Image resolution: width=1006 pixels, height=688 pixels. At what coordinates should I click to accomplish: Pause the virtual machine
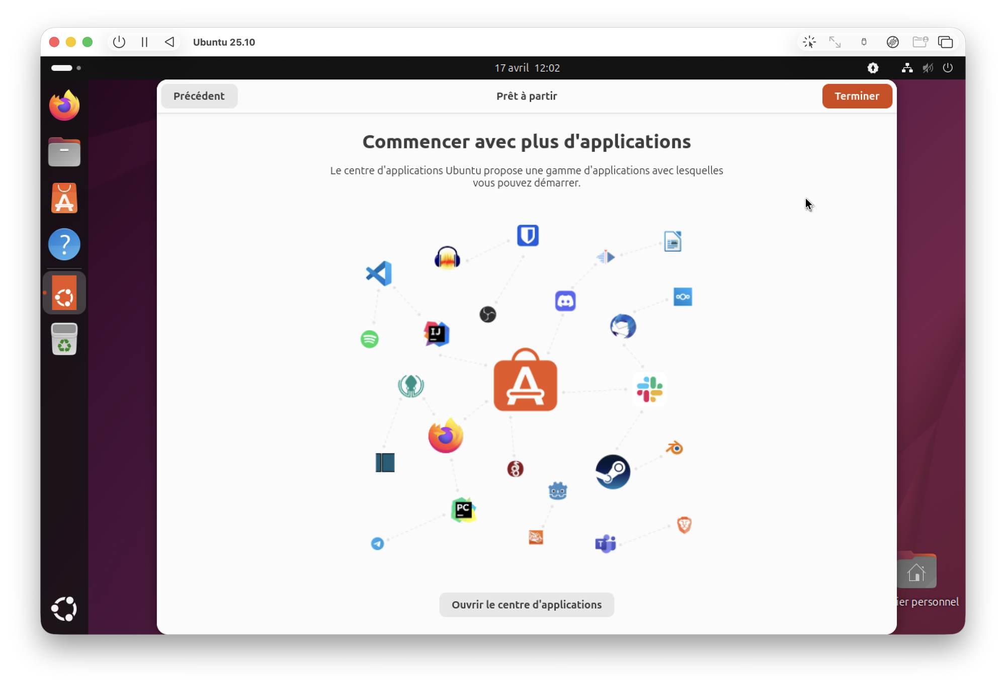tap(144, 42)
